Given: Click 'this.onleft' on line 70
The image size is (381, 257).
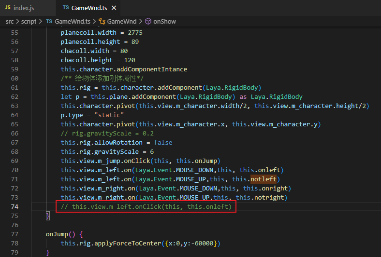Looking at the screenshot, I should (260, 170).
